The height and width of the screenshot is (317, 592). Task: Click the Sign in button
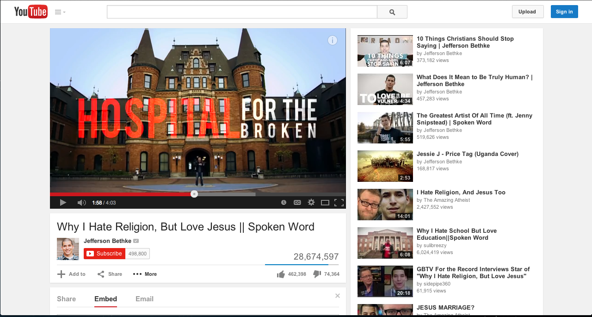[x=564, y=12]
